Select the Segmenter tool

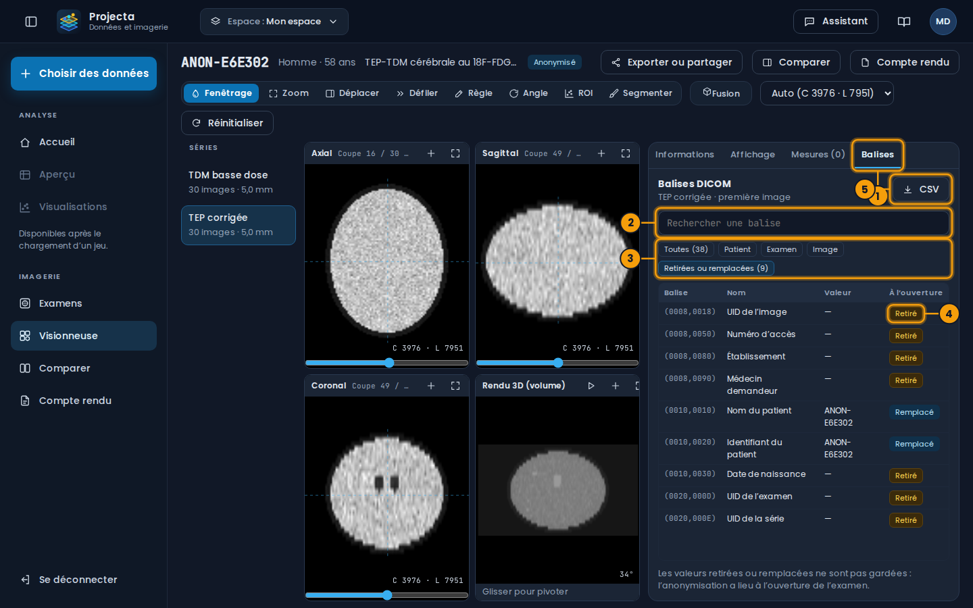(641, 93)
